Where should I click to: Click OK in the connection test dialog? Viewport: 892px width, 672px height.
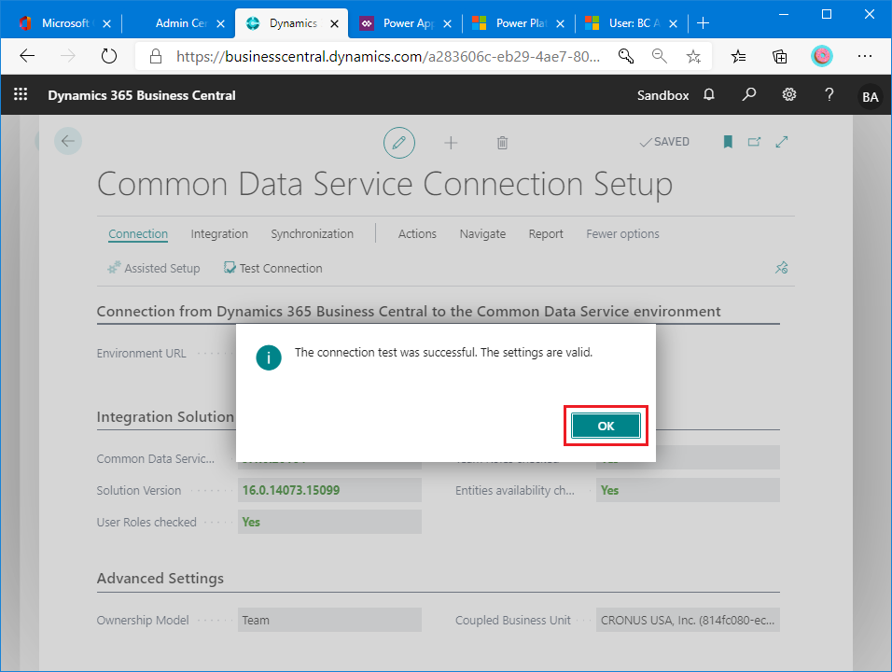tap(606, 426)
